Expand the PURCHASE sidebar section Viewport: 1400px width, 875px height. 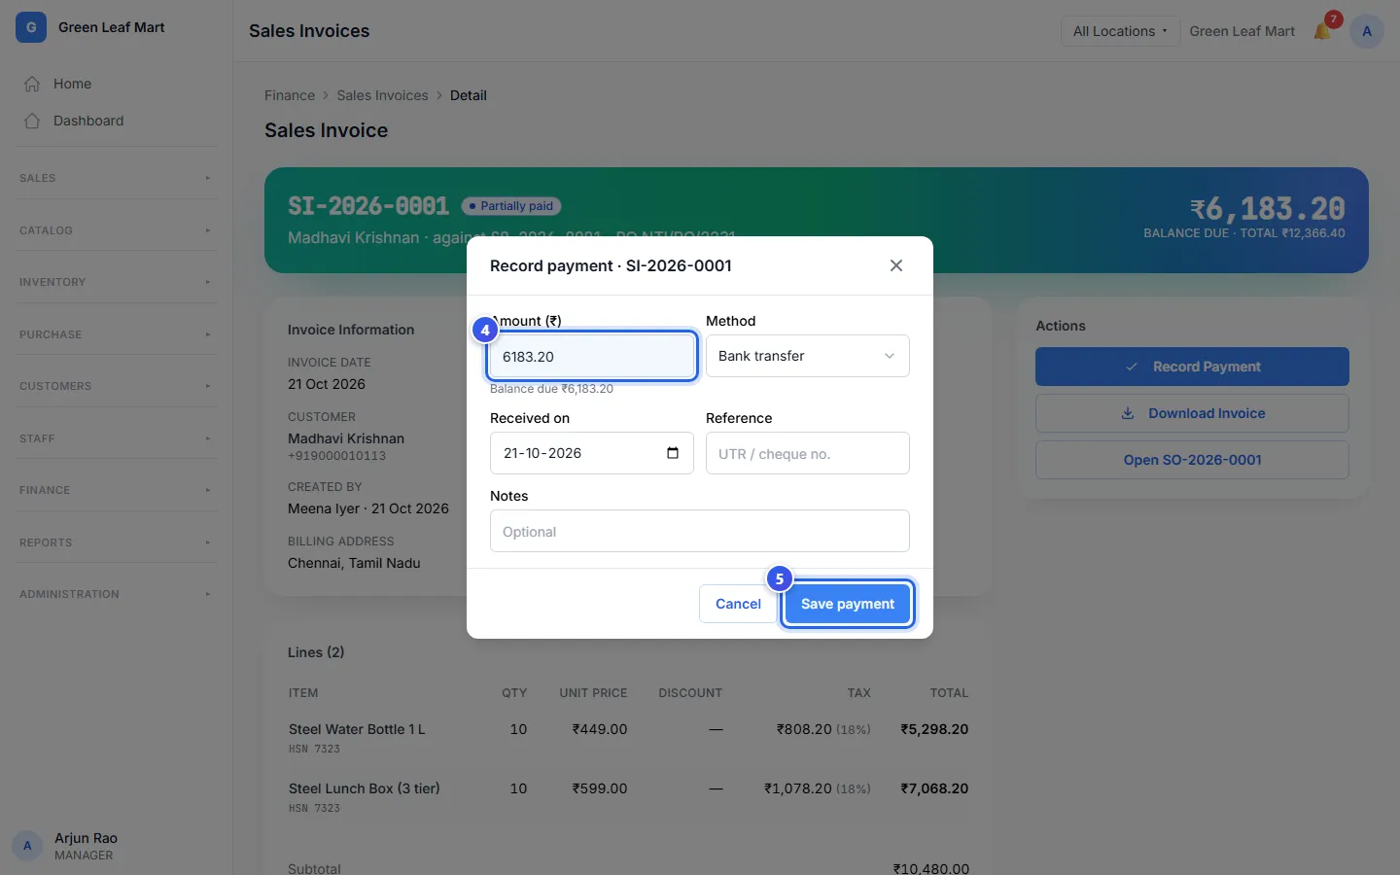tap(116, 334)
